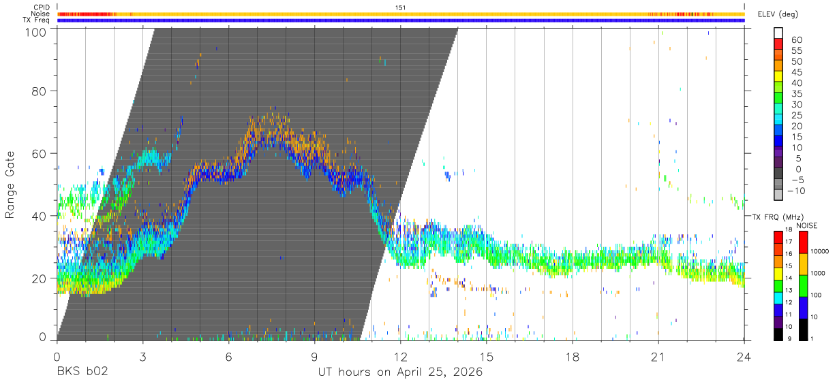Pick the ELEV swatch between 30 and 35
This screenshot has width=837, height=386.
click(x=778, y=99)
